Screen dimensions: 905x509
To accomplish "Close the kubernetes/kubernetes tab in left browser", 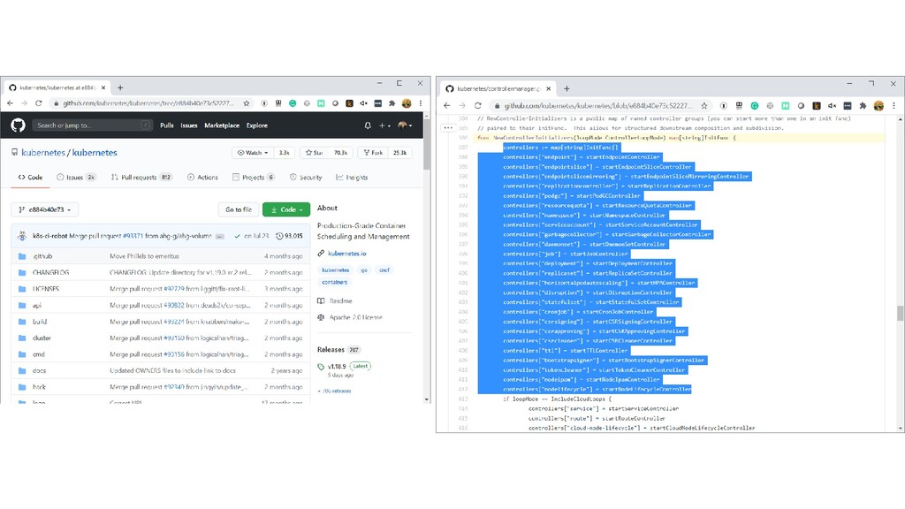I will [103, 87].
